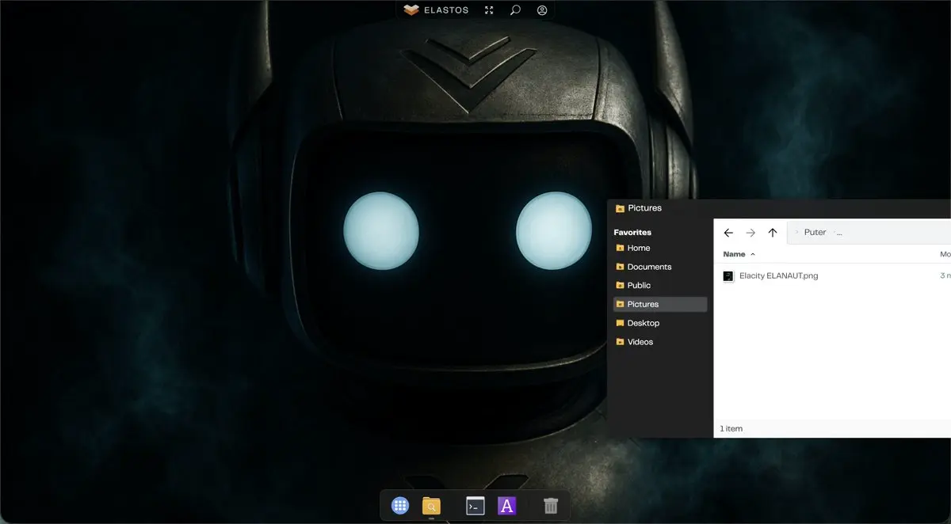Screen dimensions: 951x524
Task: Open the app launcher grid in dock
Action: coord(400,506)
